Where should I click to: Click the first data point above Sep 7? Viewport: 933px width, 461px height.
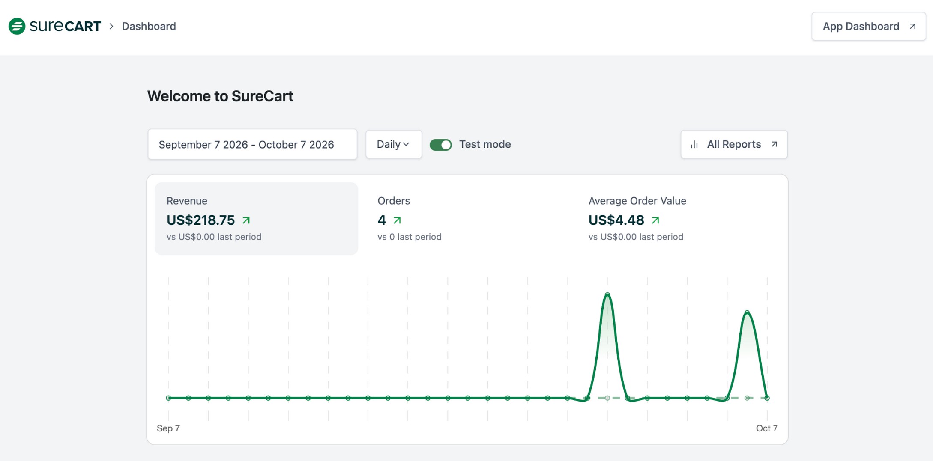click(x=168, y=398)
